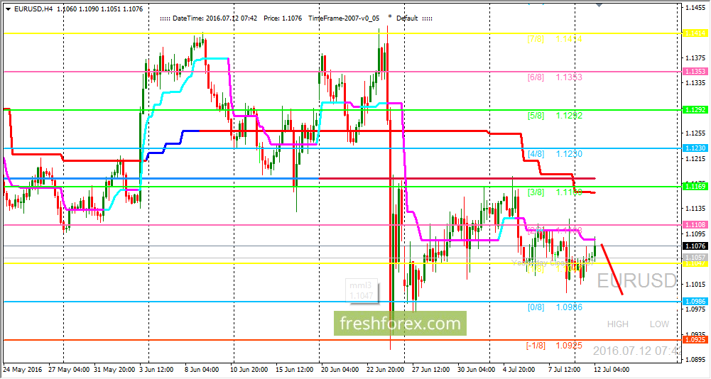This screenshot has height=379, width=711.
Task: Click the green 1.1292 value beside [5/8]
Action: click(569, 116)
